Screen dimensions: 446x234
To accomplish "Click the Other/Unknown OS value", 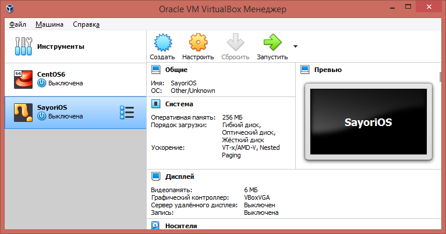I will click(x=193, y=91).
